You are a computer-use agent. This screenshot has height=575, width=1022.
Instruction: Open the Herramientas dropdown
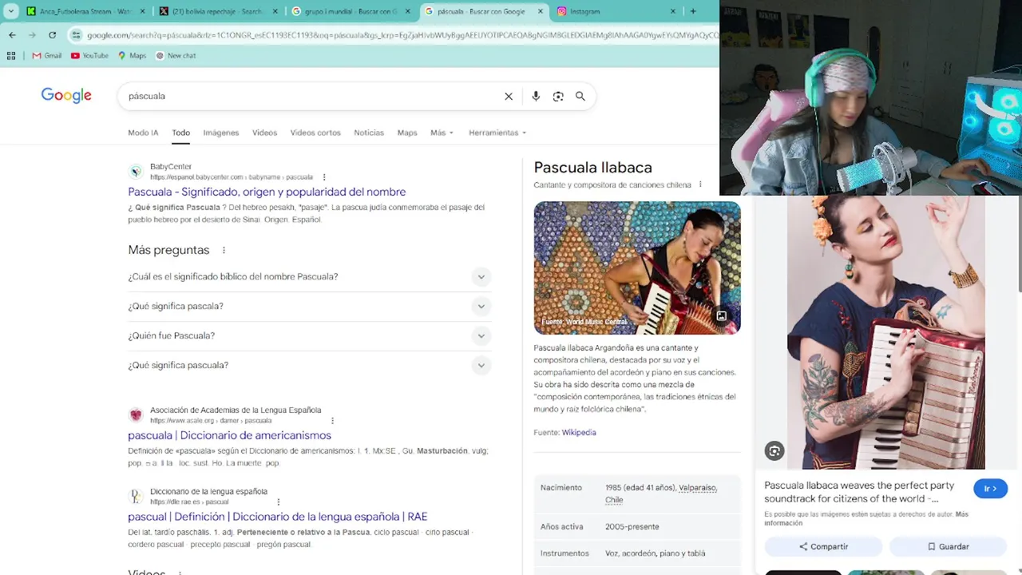tap(497, 133)
